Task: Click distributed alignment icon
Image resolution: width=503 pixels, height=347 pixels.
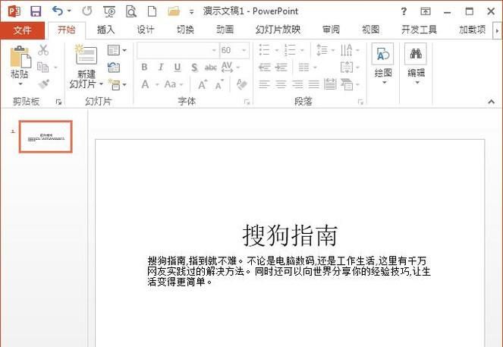Action: coord(330,84)
